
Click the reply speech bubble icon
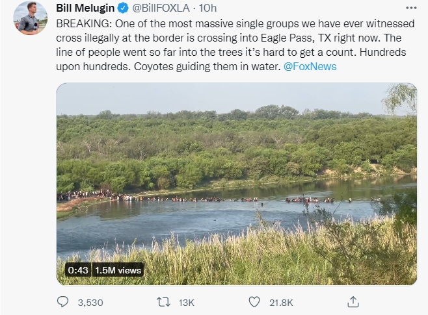tap(63, 302)
